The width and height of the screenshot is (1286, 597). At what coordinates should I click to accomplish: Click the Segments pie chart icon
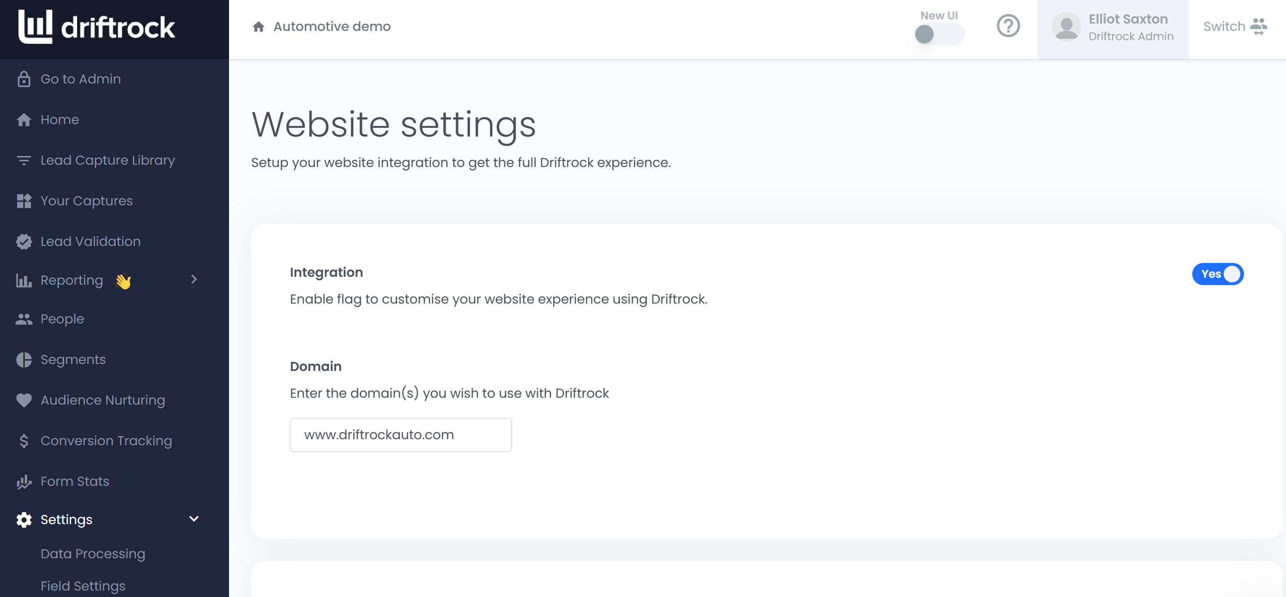pos(24,359)
